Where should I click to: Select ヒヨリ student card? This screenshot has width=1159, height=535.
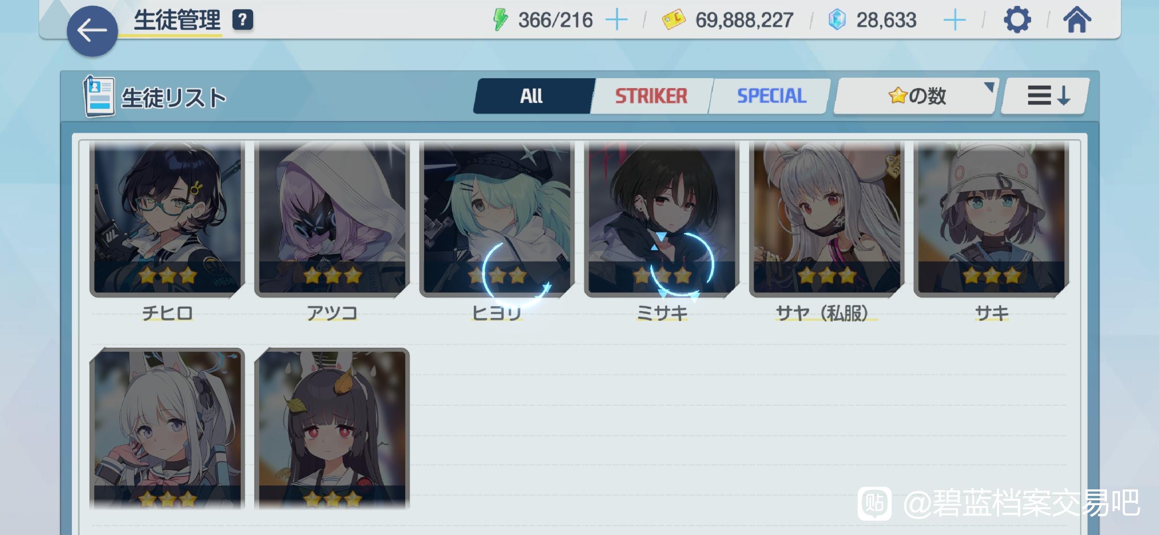[497, 219]
